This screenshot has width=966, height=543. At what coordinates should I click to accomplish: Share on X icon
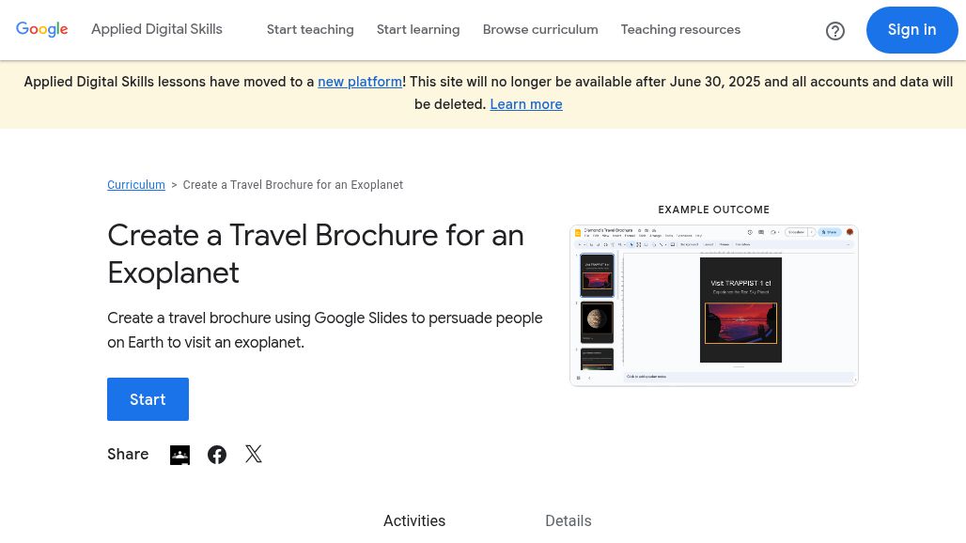tap(253, 455)
